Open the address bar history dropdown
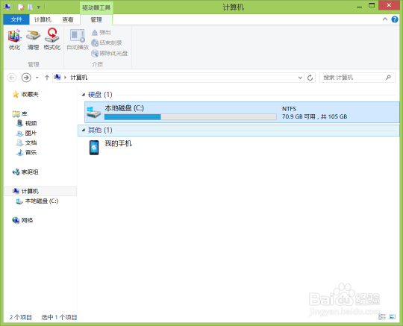 pyautogui.click(x=300, y=78)
